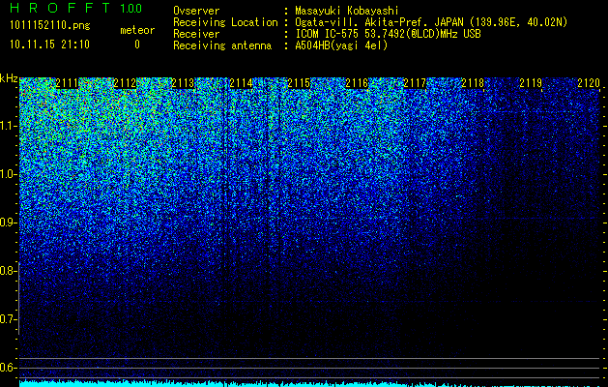
Task: Click the HROFFT 1.0.0 title text
Action: click(76, 8)
